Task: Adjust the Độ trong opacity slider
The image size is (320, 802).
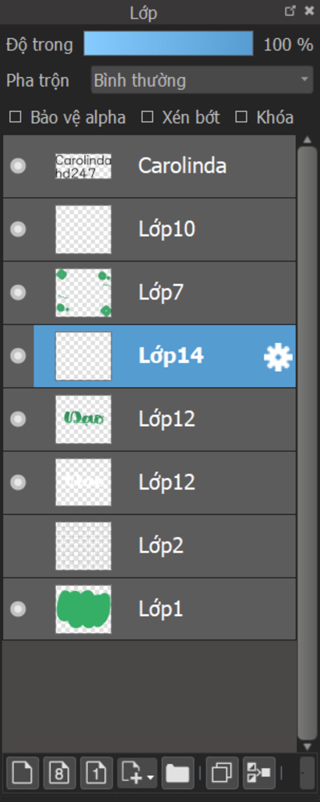Action: pos(168,43)
